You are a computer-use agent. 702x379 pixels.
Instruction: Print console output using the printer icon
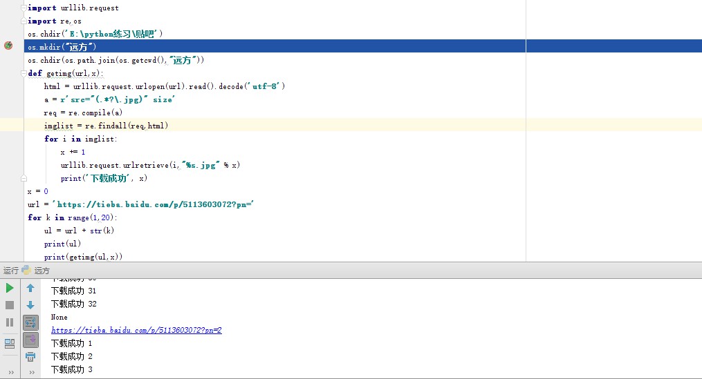tap(30, 357)
